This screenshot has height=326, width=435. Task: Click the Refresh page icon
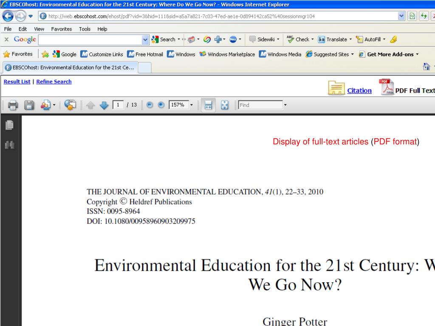point(424,16)
